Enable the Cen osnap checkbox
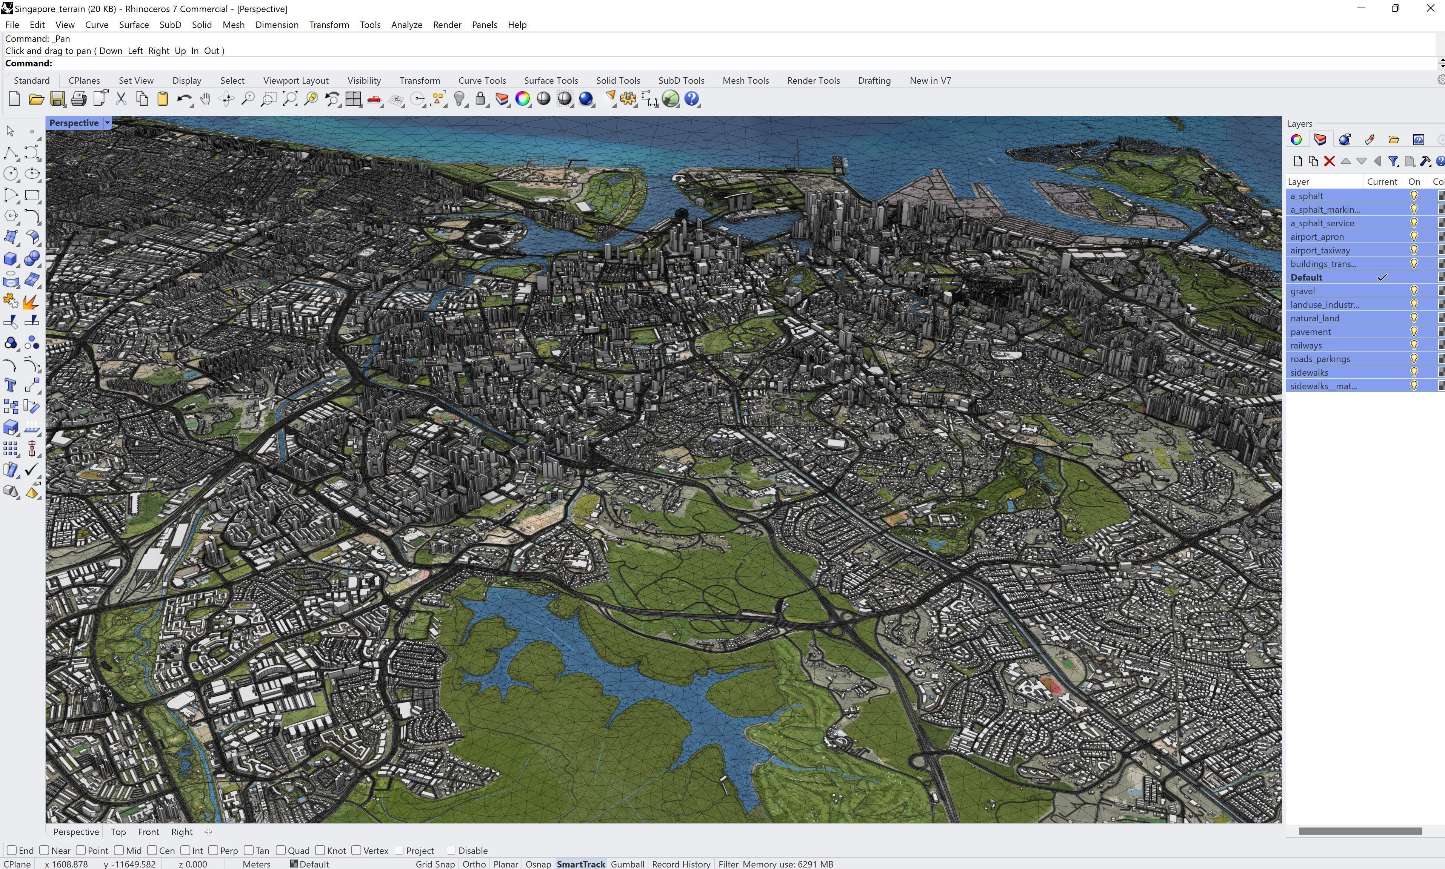 pos(152,850)
